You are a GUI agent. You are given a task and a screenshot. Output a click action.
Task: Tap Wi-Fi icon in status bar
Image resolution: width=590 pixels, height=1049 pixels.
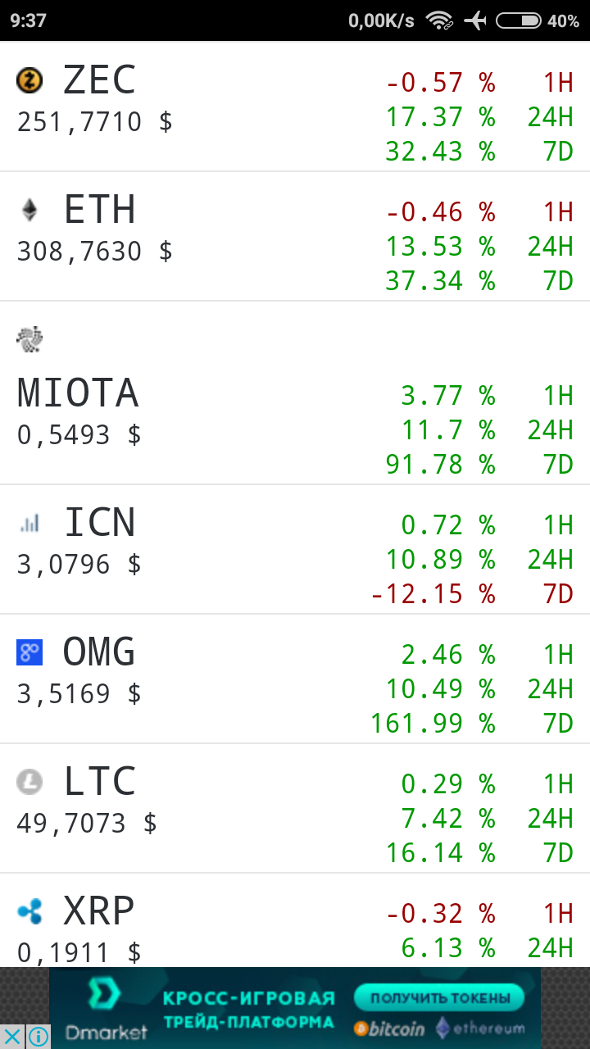(x=440, y=20)
